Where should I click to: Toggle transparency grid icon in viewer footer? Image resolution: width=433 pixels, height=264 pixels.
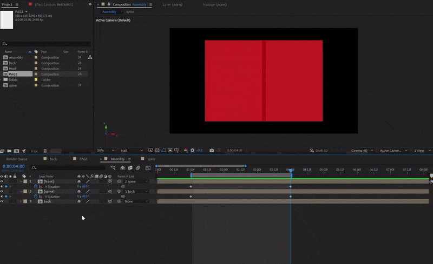click(157, 150)
